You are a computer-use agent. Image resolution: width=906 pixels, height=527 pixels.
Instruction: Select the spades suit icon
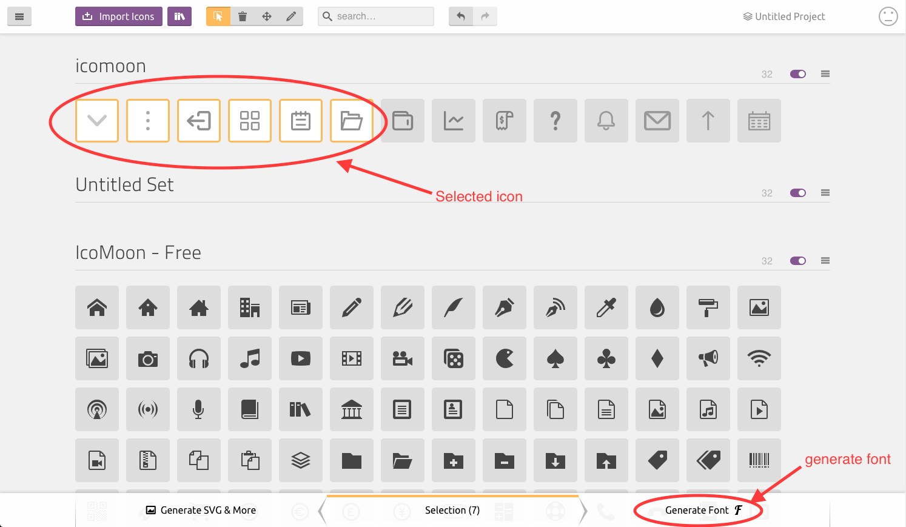pyautogui.click(x=555, y=358)
